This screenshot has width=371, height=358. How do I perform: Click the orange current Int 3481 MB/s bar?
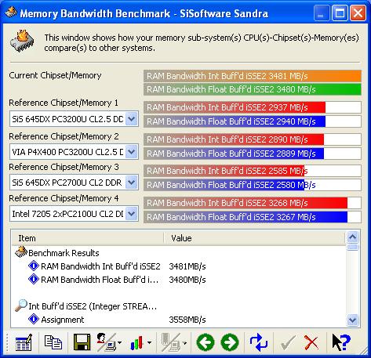tap(253, 76)
